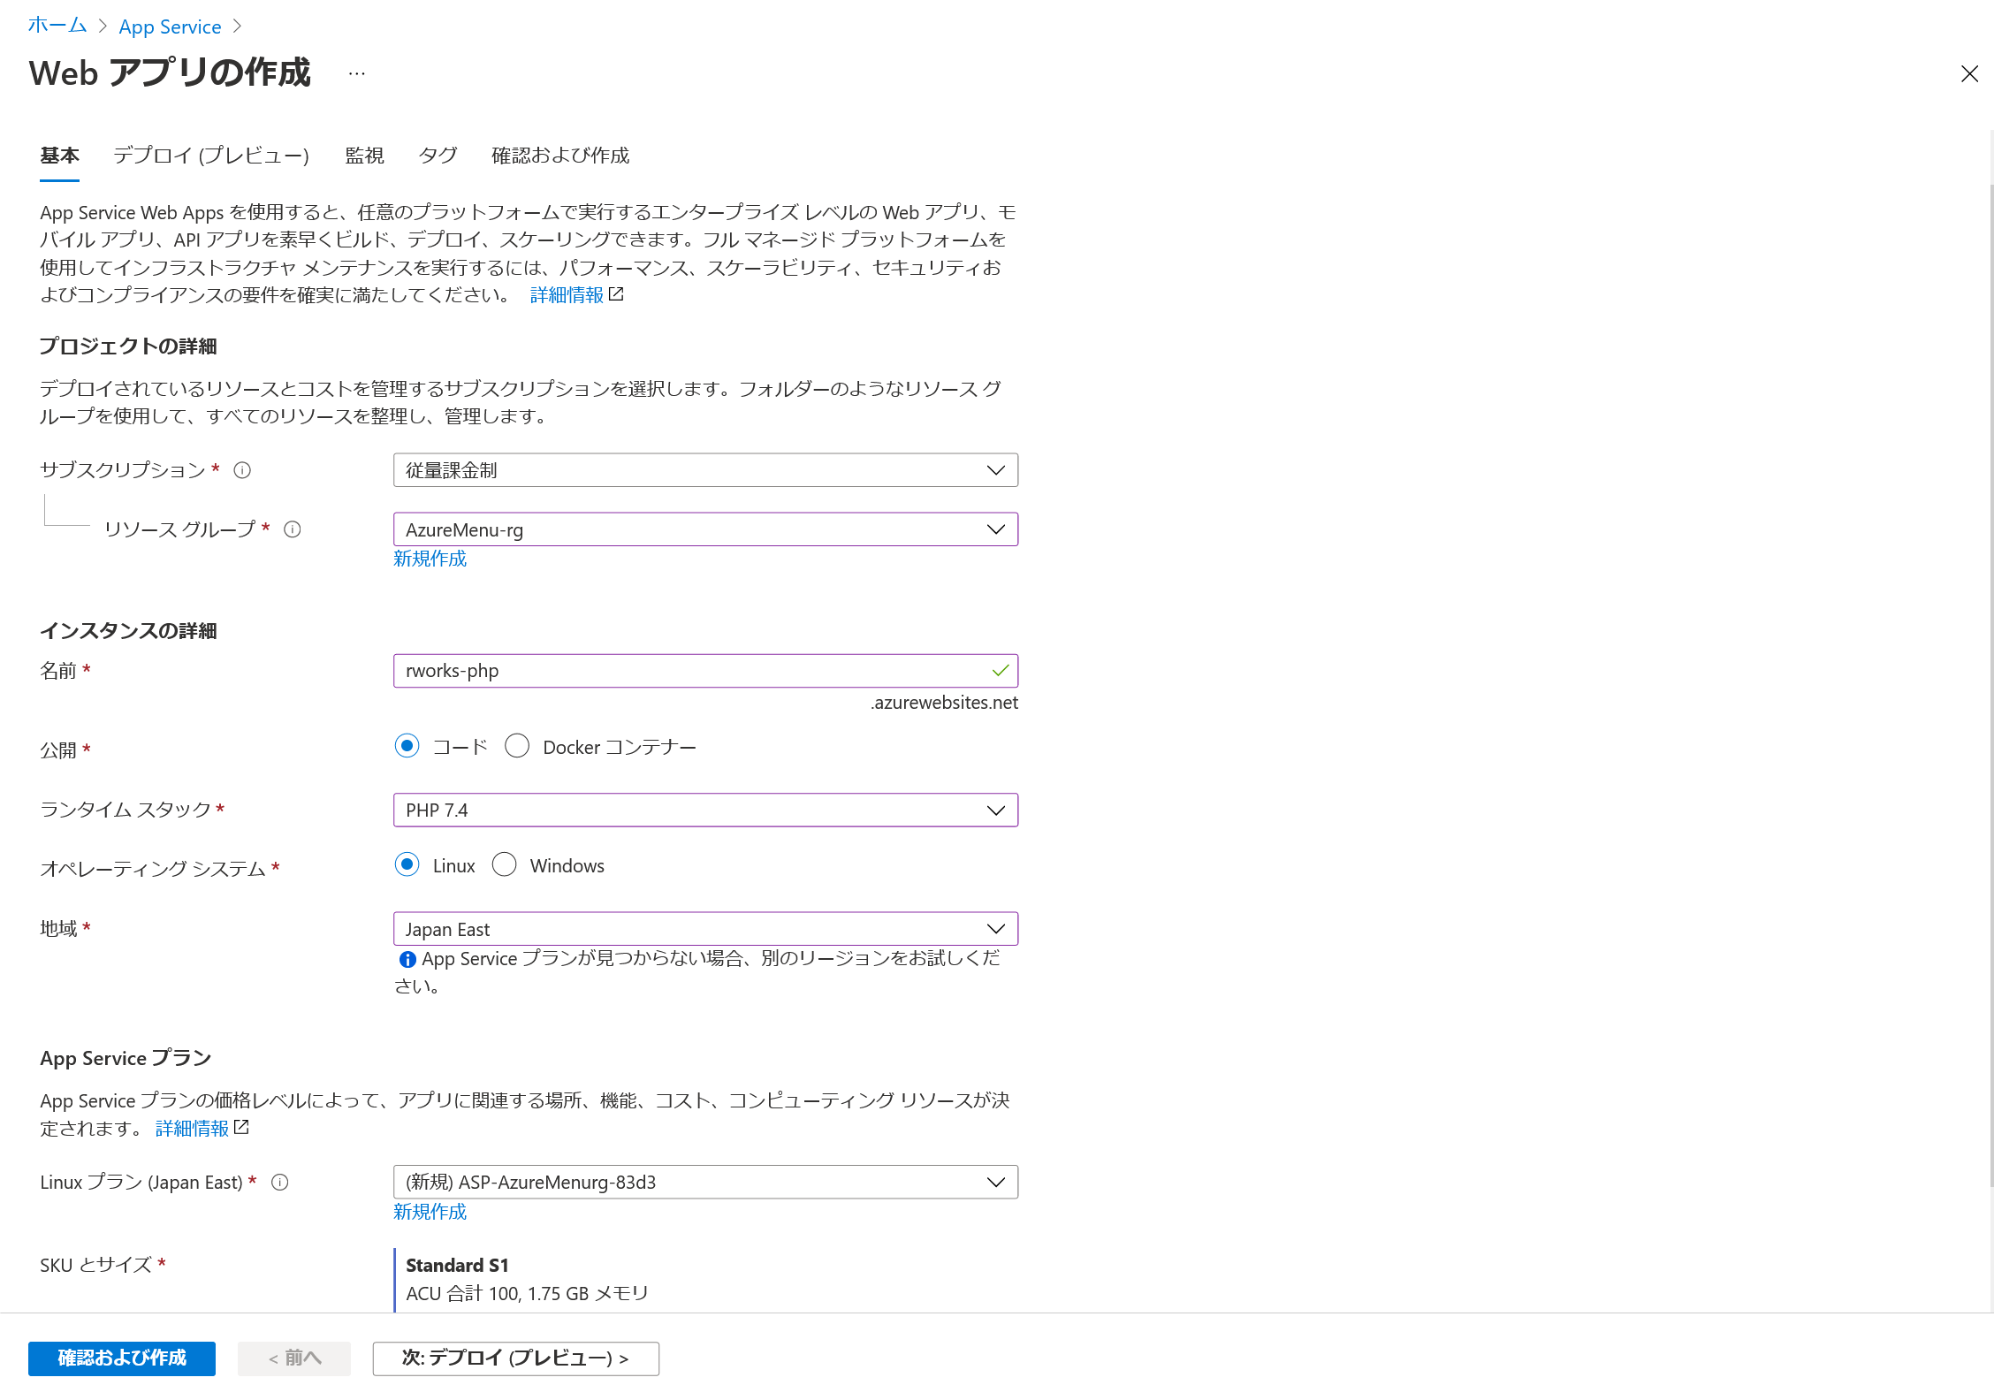
Task: Click the blue 確認および作成 button
Action: [x=122, y=1358]
